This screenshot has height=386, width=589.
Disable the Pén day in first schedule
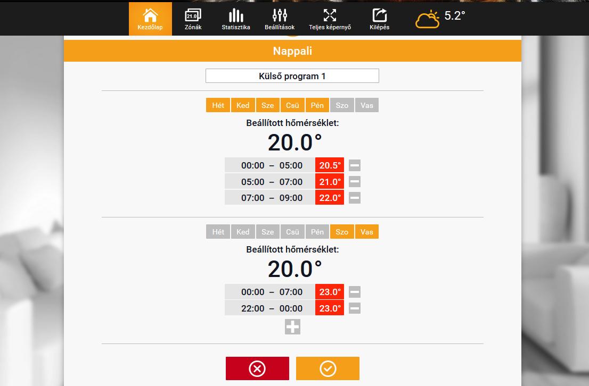pos(317,105)
